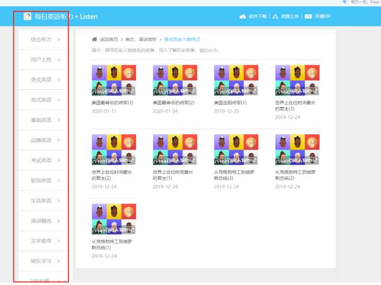381x285 pixels.
Task: Click the title 美国最著名的将军(2)
Action: [x=174, y=103]
